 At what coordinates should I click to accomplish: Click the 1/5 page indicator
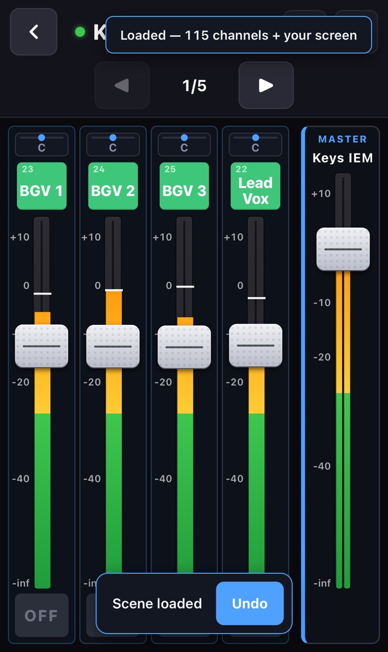(194, 86)
